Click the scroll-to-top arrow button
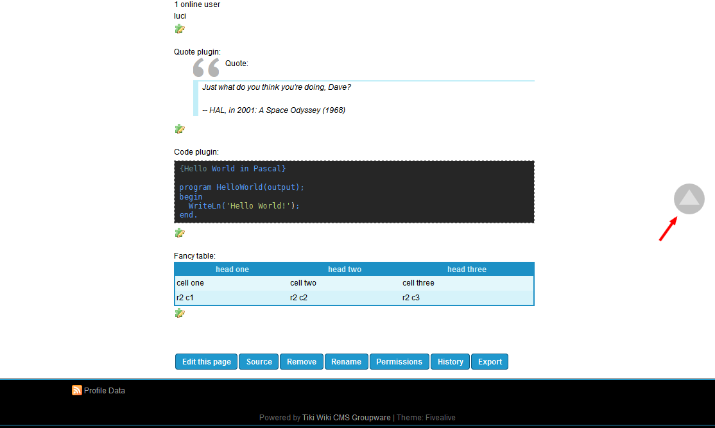Screen dimensions: 715x428 [x=689, y=198]
